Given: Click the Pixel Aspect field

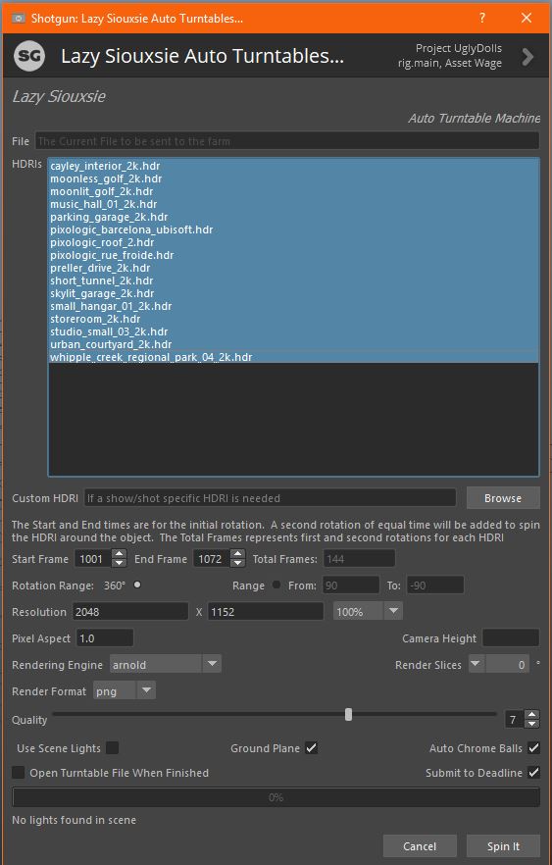Looking at the screenshot, I should click(105, 637).
